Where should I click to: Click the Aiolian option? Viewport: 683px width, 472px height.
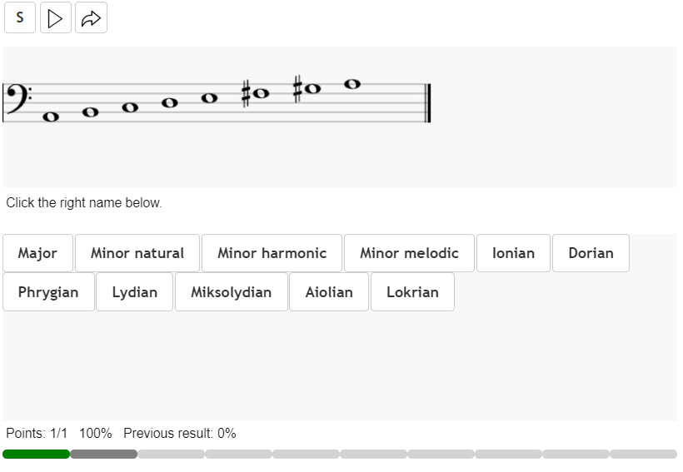(x=329, y=292)
